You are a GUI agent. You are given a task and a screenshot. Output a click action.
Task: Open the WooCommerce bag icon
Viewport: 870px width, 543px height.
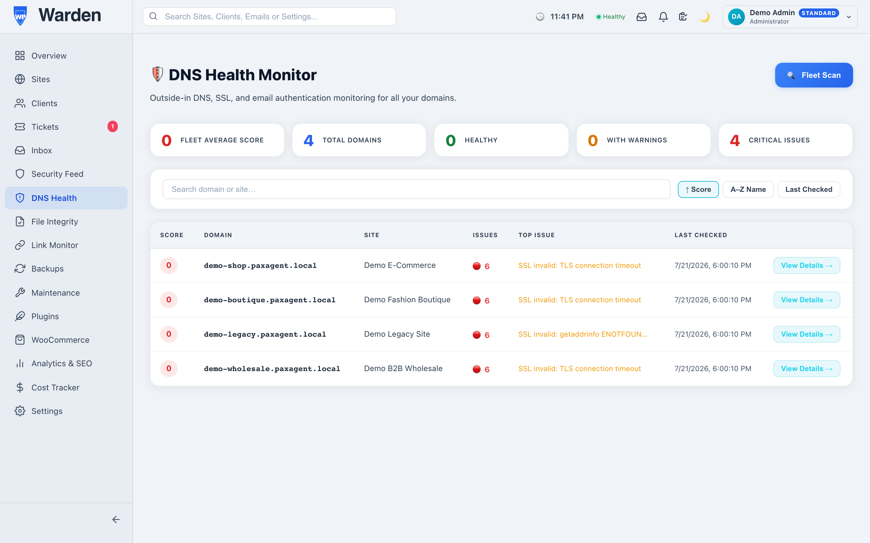[20, 340]
